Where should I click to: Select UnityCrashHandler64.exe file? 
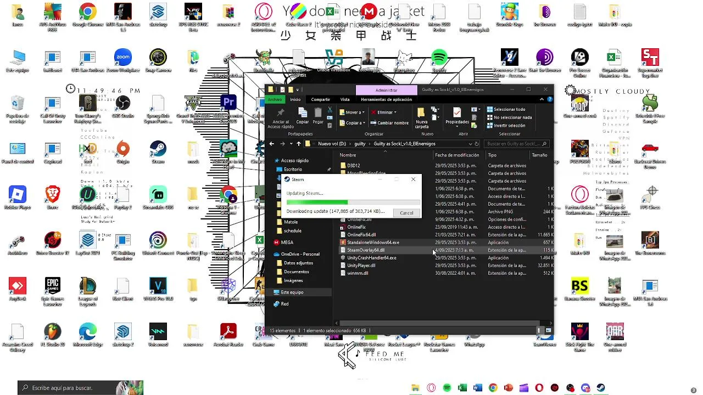(x=371, y=258)
